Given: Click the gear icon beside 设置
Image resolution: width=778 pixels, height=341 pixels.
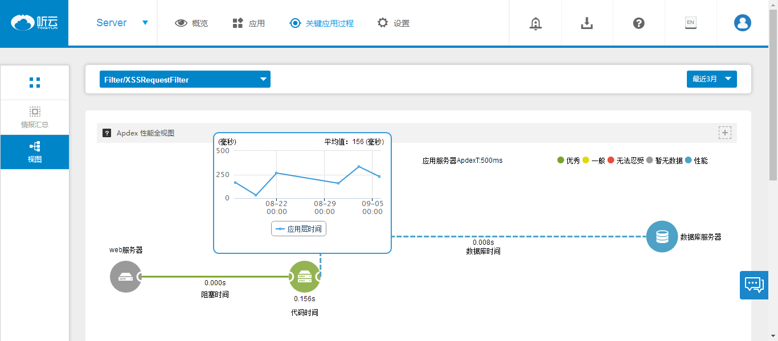Looking at the screenshot, I should coord(383,23).
